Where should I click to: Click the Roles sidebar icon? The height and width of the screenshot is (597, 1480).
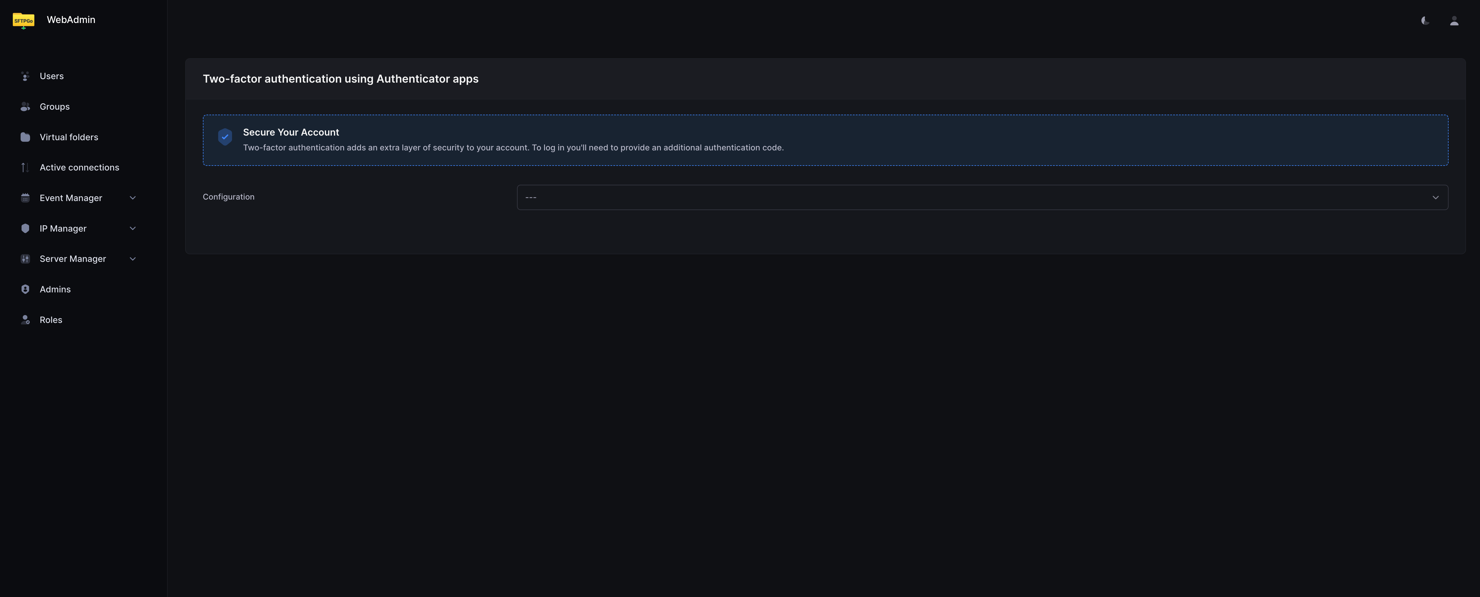coord(25,320)
